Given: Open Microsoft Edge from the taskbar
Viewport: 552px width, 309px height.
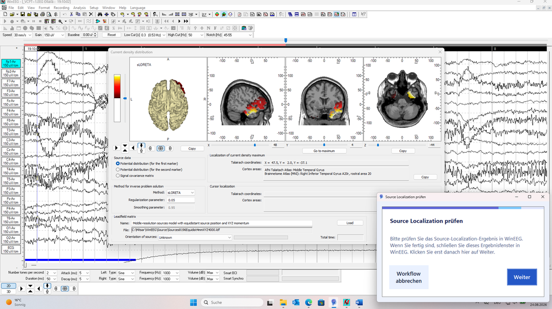Looking at the screenshot, I should pyautogui.click(x=309, y=303).
